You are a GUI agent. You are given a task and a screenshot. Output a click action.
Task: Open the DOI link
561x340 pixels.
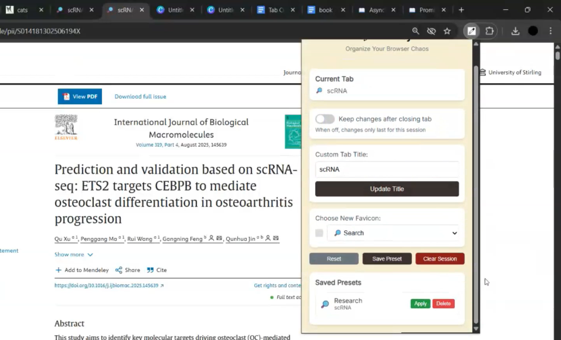(109, 286)
